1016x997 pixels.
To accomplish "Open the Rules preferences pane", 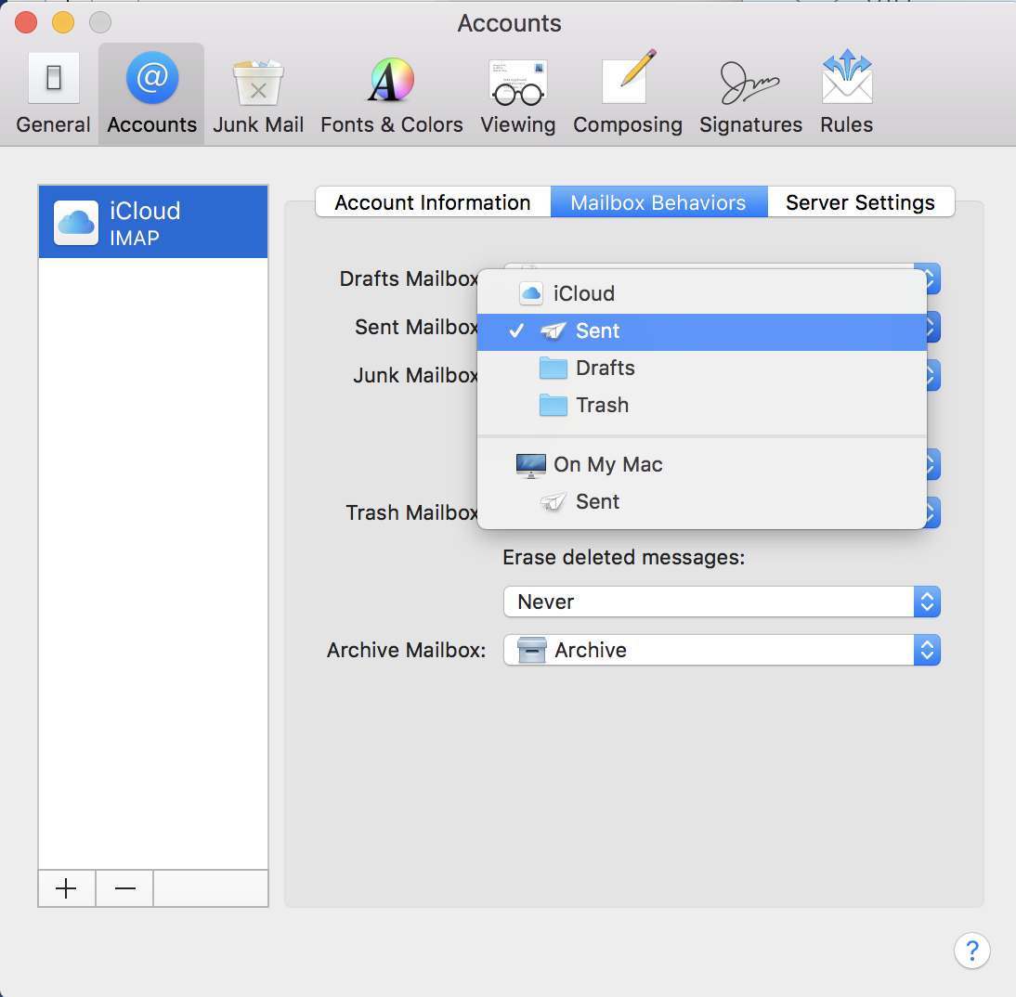I will click(x=846, y=94).
